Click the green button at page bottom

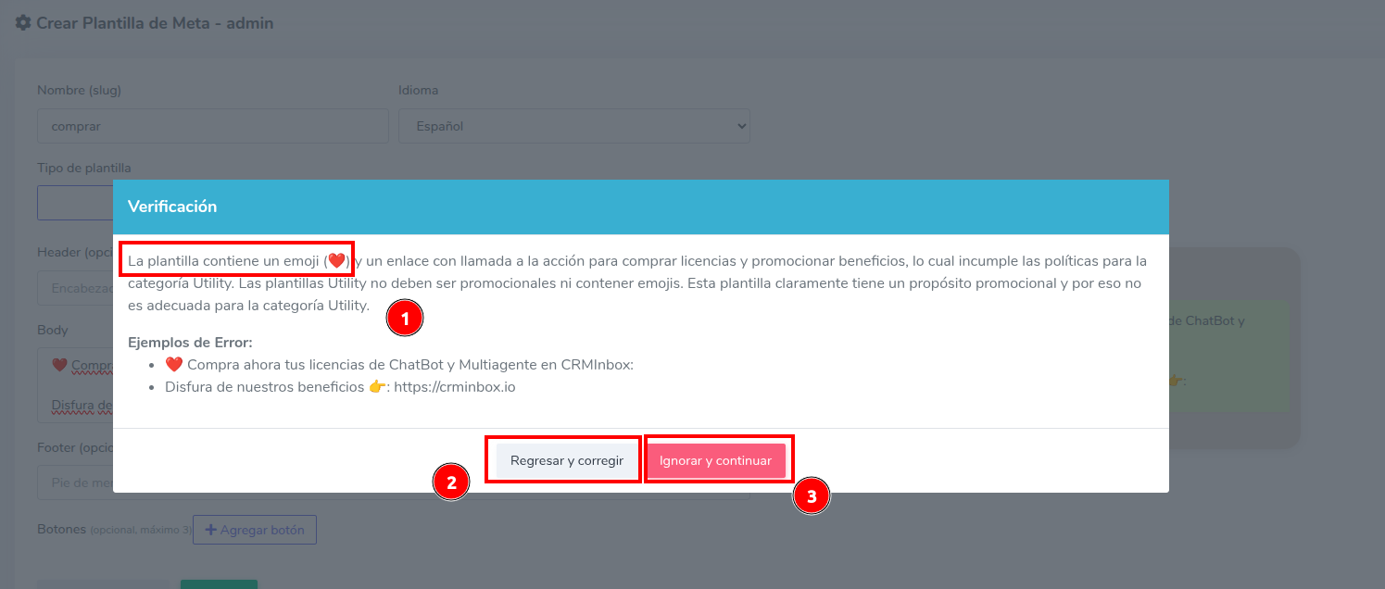219,583
